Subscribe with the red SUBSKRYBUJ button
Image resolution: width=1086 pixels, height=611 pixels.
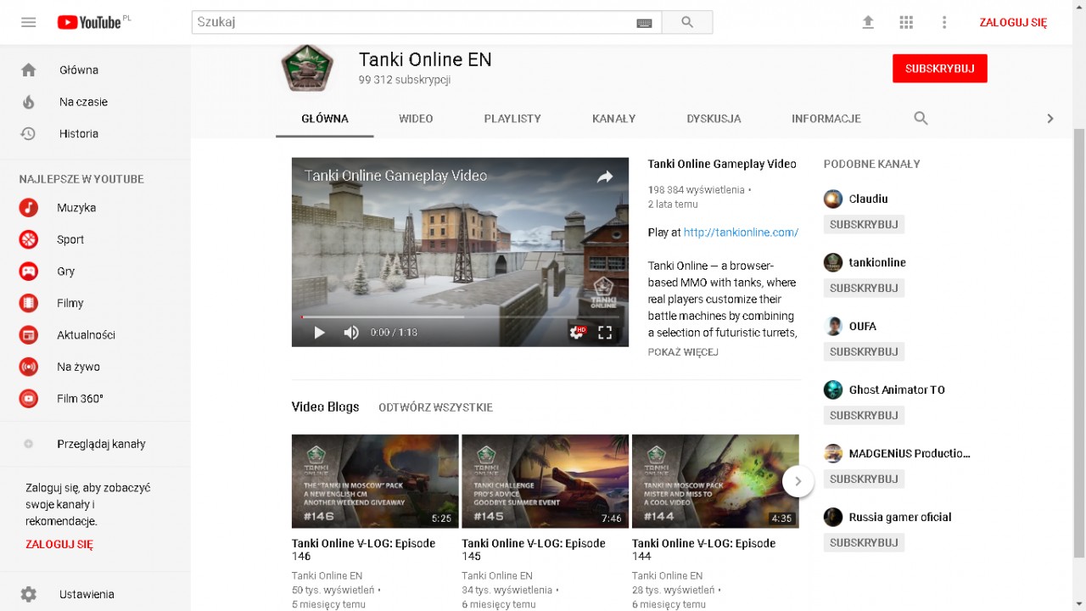940,69
